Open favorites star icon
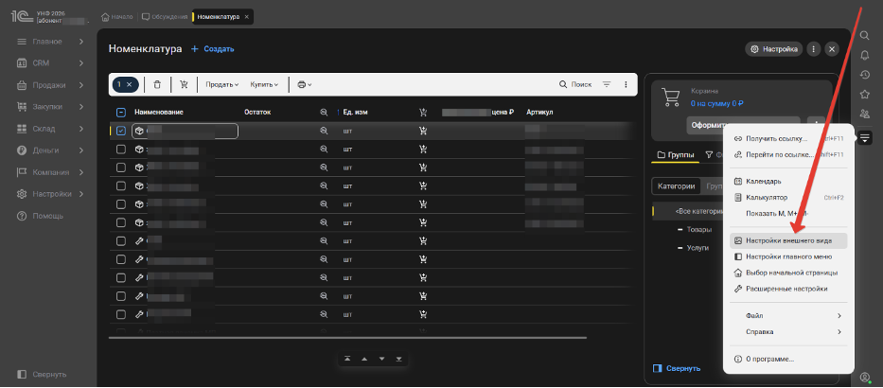The height and width of the screenshot is (388, 883). [864, 94]
